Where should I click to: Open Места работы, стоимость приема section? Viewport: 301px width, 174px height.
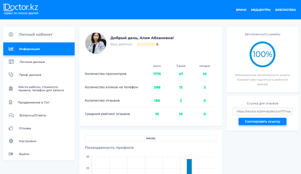point(39,89)
